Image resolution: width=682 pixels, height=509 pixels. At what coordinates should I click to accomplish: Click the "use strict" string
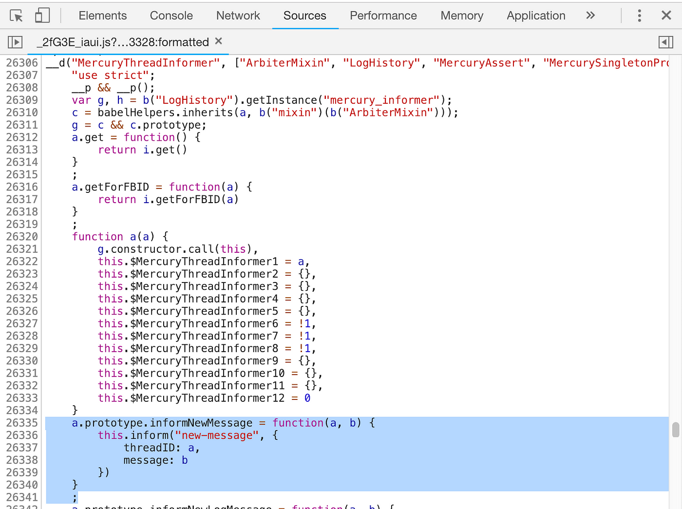click(x=110, y=75)
